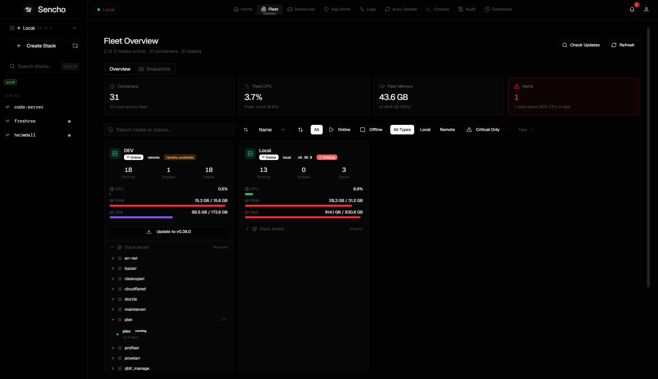The width and height of the screenshot is (658, 379).
Task: Click the sort arrows icon left of Name
Action: 246,130
